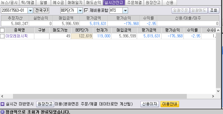This screenshot has height=114, width=223.
Task: Open the 일별 tab
Action: click(44, 2)
